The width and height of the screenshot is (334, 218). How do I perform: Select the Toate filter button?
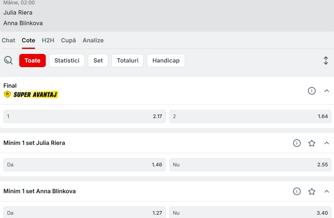[33, 61]
